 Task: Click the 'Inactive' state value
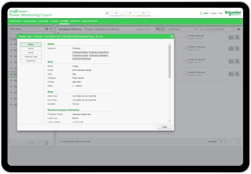click(x=79, y=86)
